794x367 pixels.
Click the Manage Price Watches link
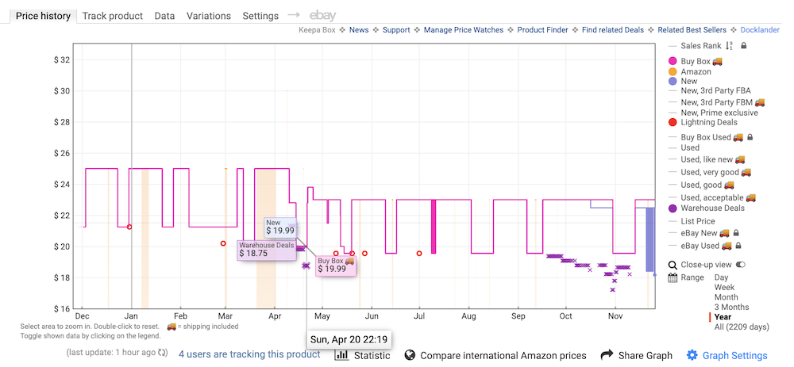[x=464, y=30]
